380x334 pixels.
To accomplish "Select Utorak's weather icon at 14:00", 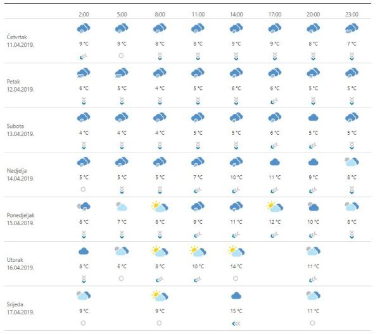I will [236, 251].
